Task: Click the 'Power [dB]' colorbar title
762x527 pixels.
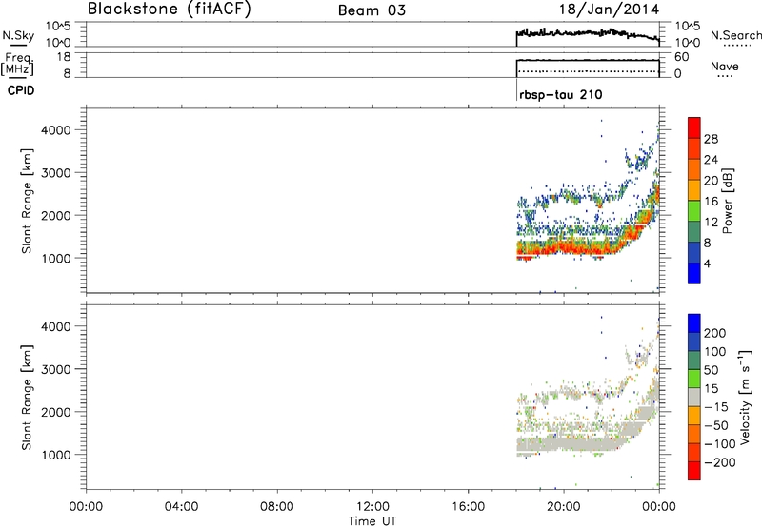Action: coord(727,201)
